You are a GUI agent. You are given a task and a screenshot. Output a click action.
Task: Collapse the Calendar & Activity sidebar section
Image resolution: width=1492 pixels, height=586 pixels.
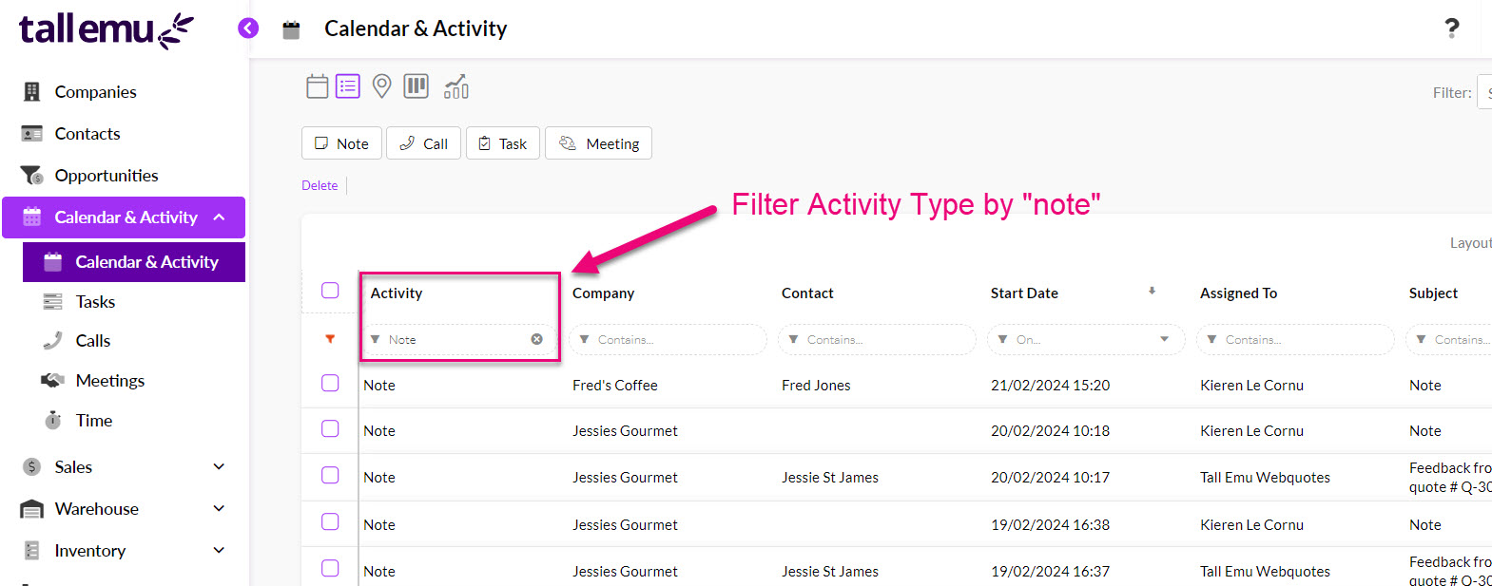click(x=220, y=217)
